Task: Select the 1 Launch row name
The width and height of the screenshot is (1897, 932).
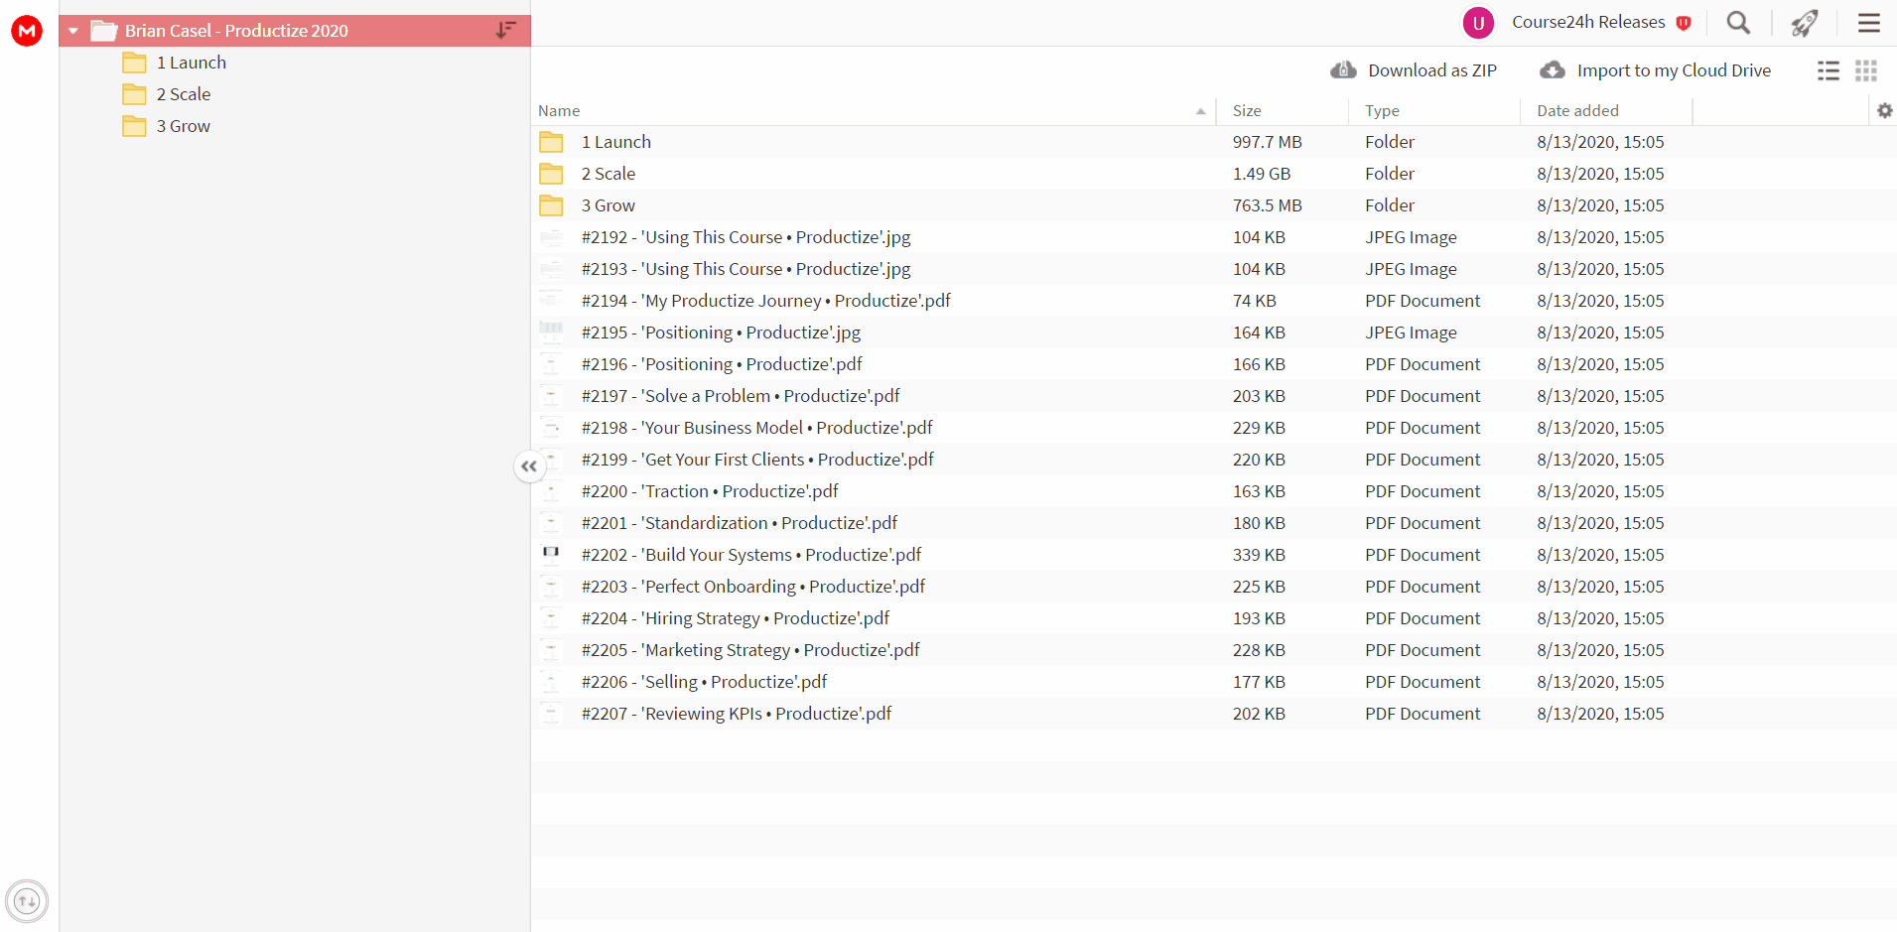Action: point(616,142)
